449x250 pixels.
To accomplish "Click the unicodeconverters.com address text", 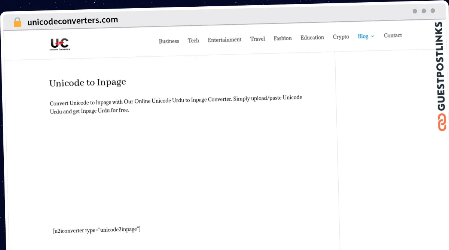I will pyautogui.click(x=73, y=21).
